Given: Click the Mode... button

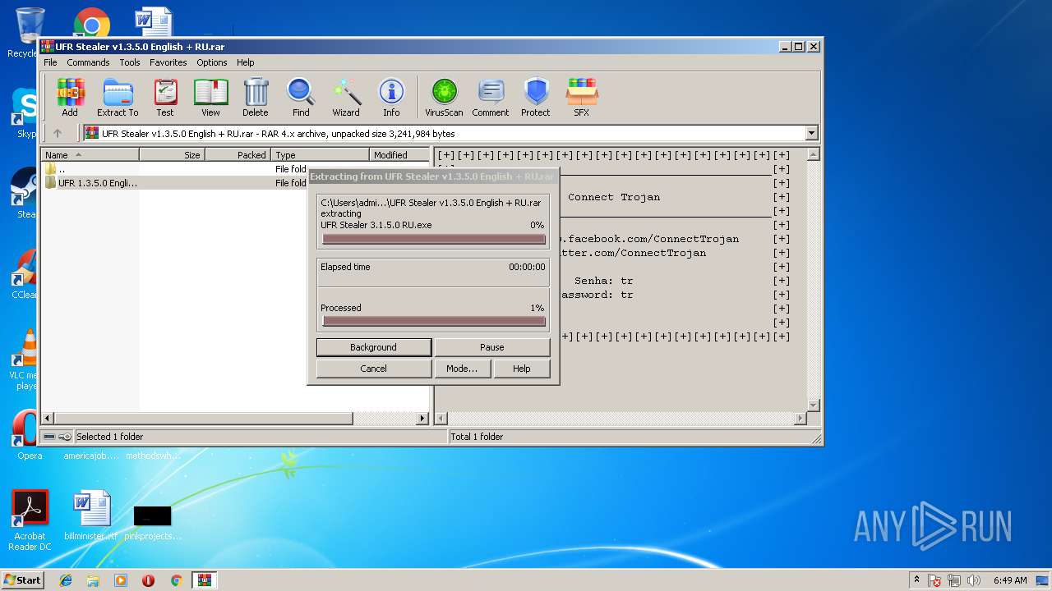Looking at the screenshot, I should [x=462, y=369].
